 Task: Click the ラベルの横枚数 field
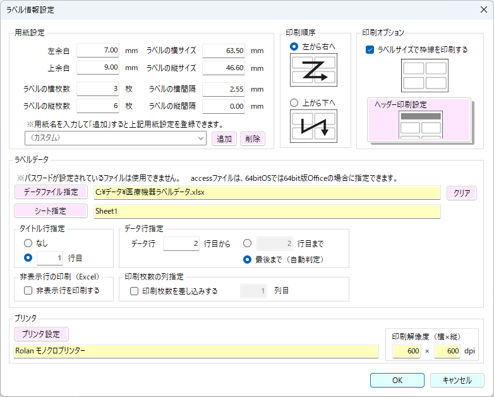[98, 89]
